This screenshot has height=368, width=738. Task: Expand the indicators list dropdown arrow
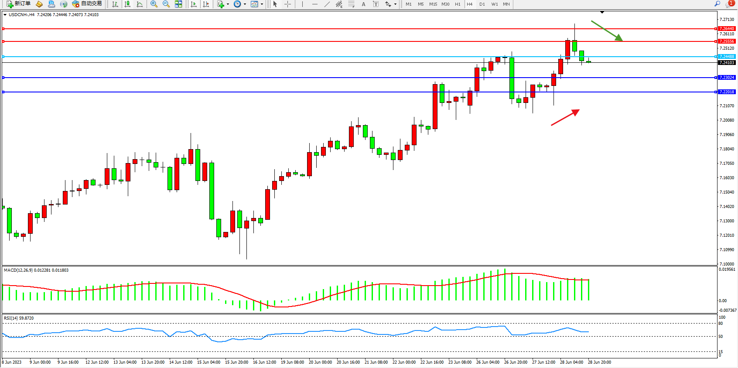pos(228,4)
